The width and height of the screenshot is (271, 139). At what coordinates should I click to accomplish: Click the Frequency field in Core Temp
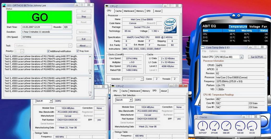pos(240,81)
